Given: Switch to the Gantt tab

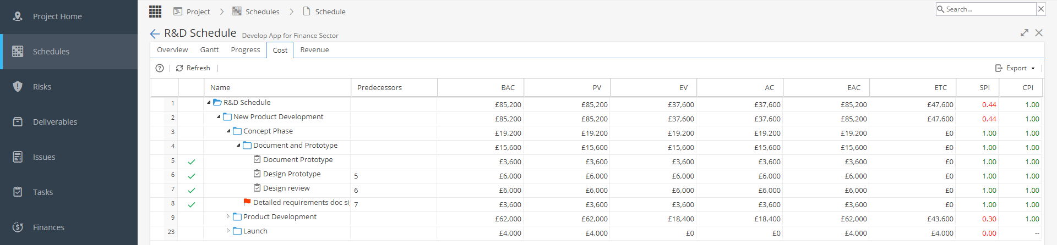Looking at the screenshot, I should pos(209,49).
